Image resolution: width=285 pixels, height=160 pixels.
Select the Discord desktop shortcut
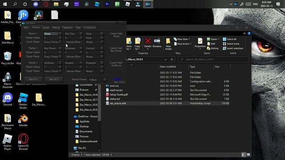point(8,99)
